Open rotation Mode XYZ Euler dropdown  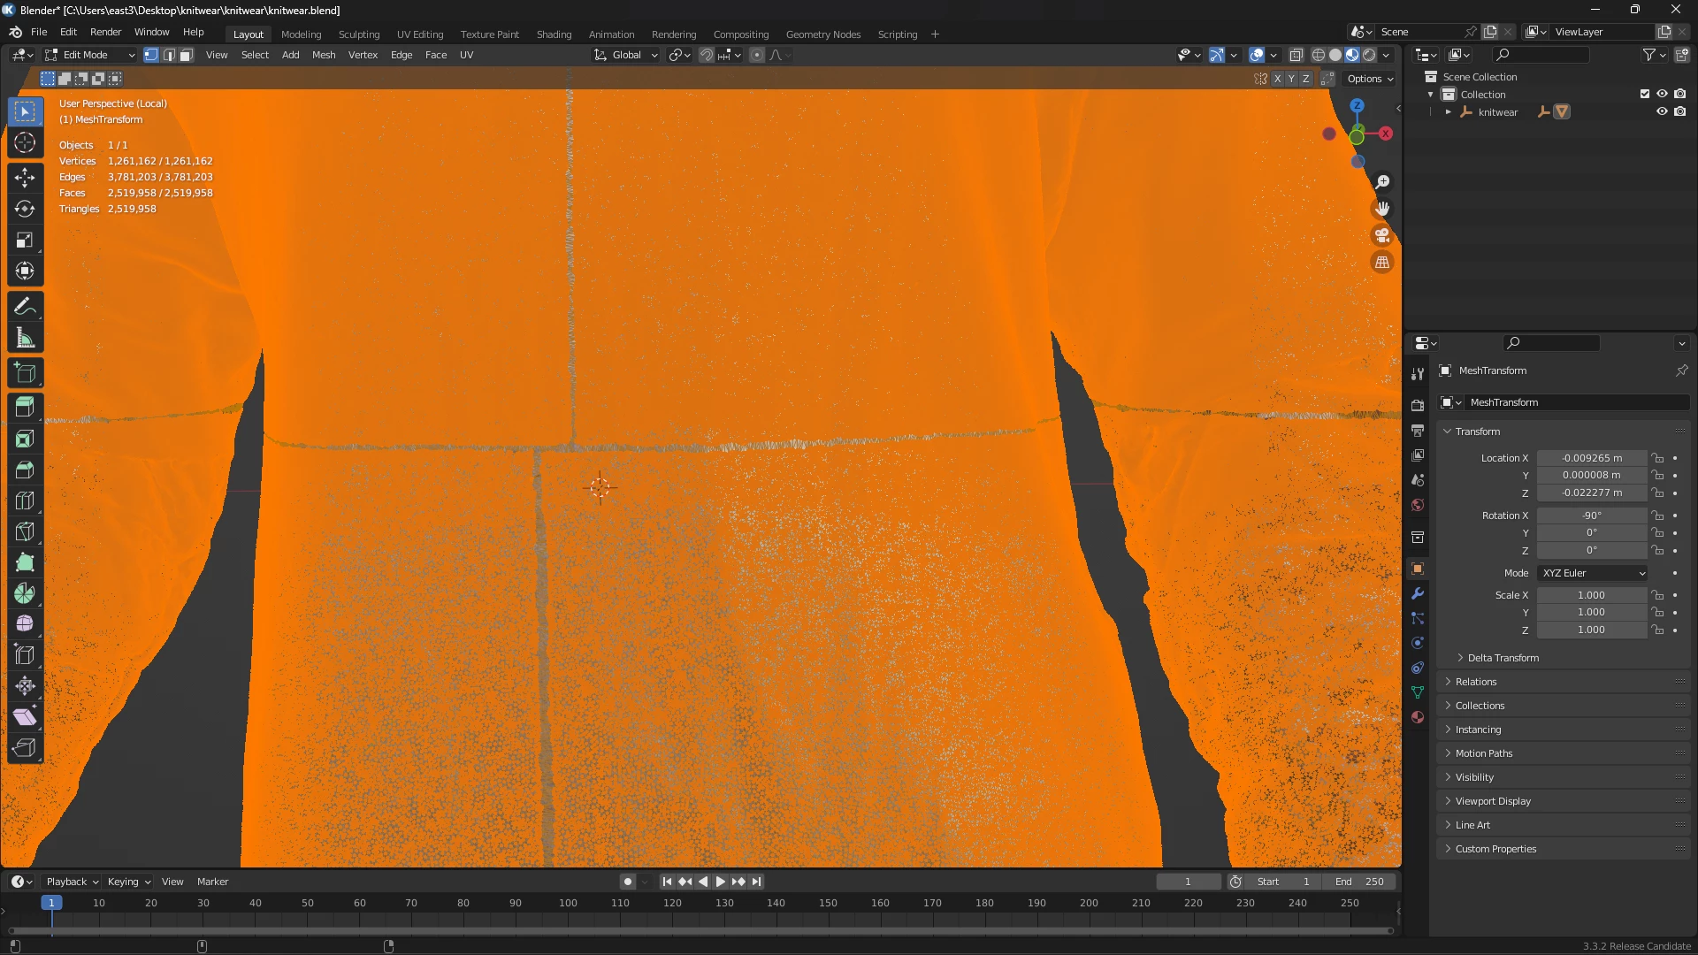pos(1592,573)
